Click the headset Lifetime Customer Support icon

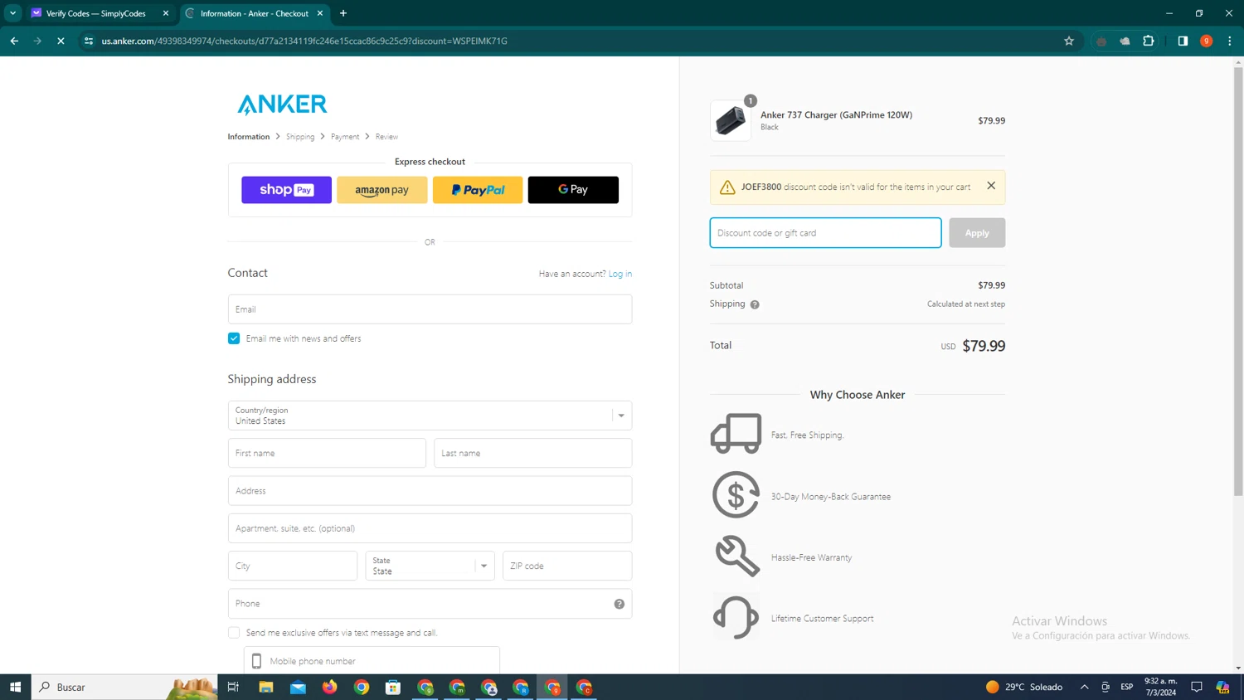[736, 617]
